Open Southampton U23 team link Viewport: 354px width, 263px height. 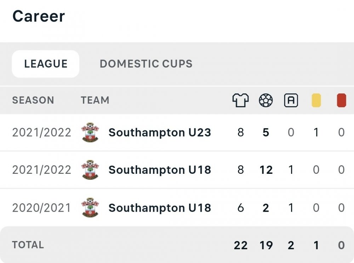point(160,132)
